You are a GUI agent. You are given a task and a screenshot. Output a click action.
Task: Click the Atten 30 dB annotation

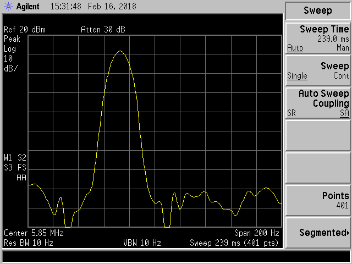pyautogui.click(x=103, y=30)
